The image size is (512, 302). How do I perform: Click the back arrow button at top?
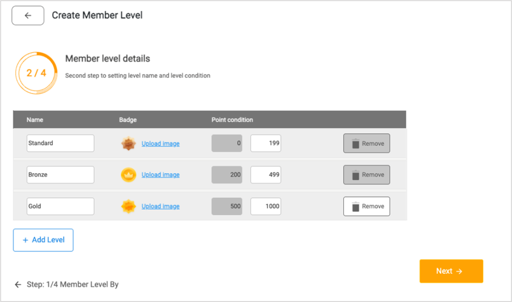[28, 15]
